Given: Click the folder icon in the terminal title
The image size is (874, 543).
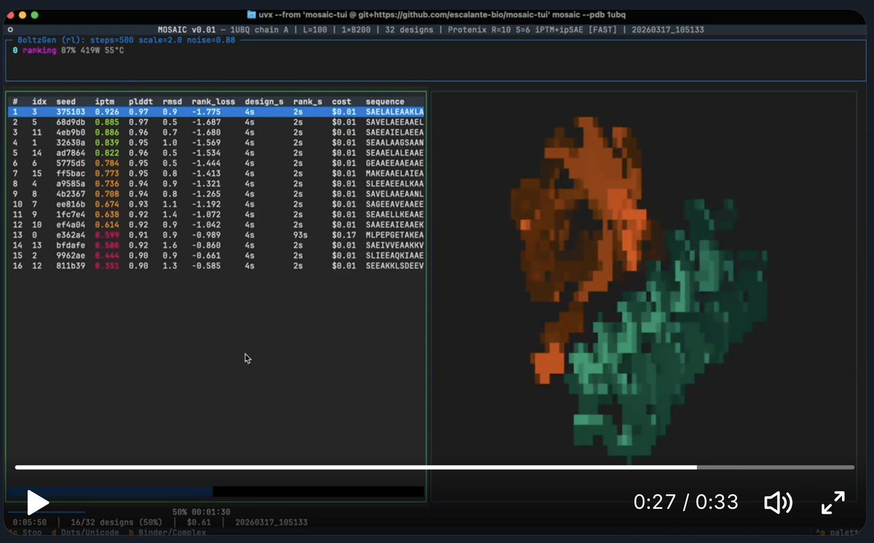Looking at the screenshot, I should [x=251, y=15].
